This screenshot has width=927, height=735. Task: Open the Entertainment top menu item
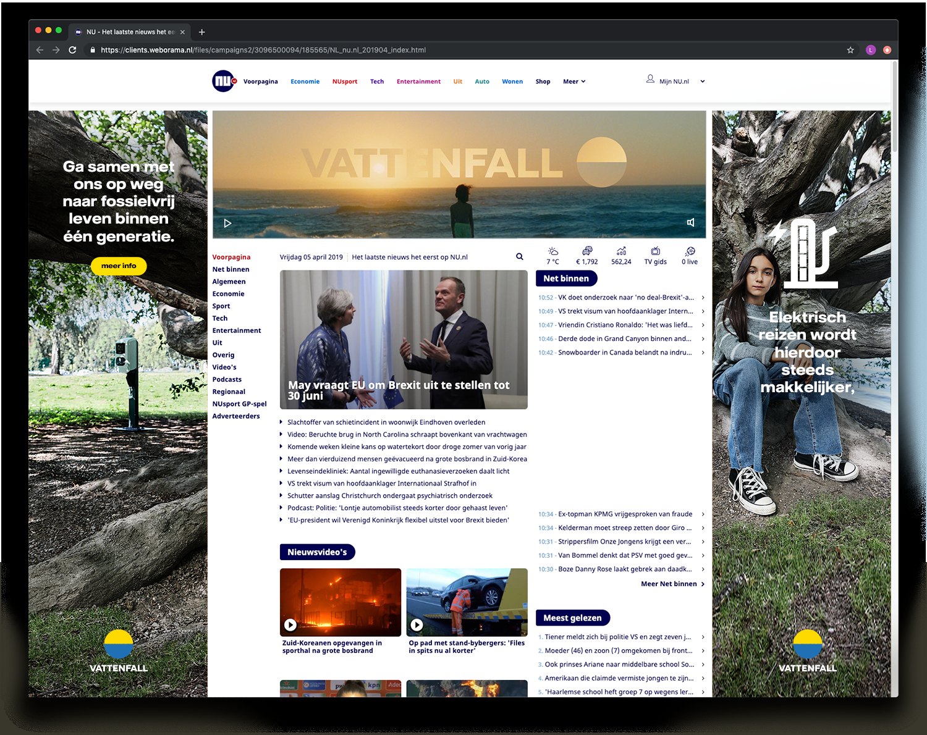click(x=418, y=82)
